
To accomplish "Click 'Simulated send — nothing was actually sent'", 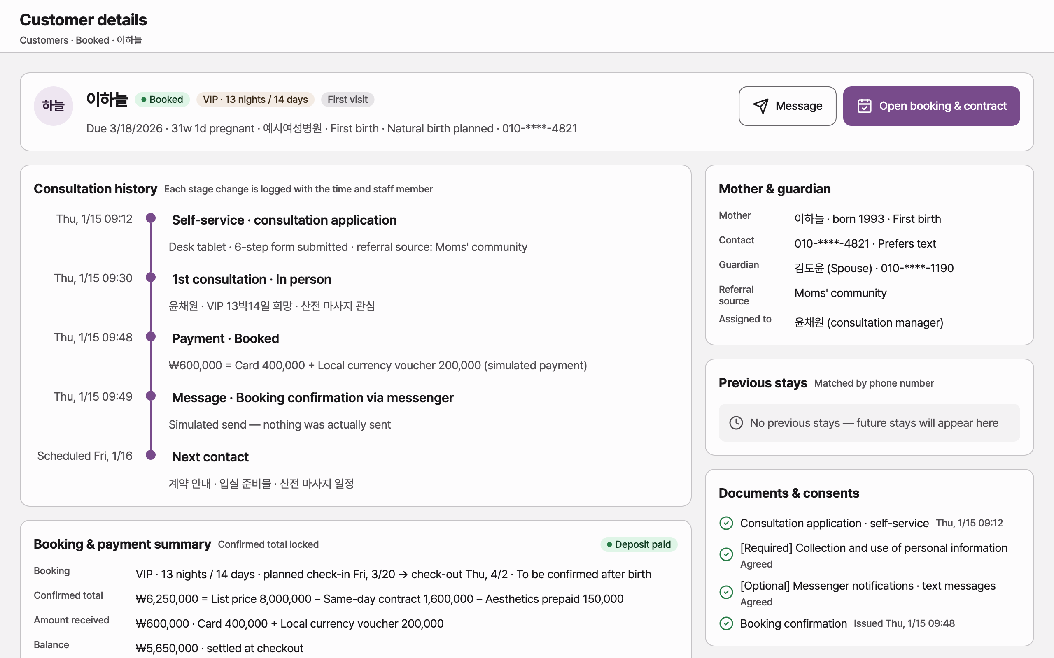I will coord(280,424).
